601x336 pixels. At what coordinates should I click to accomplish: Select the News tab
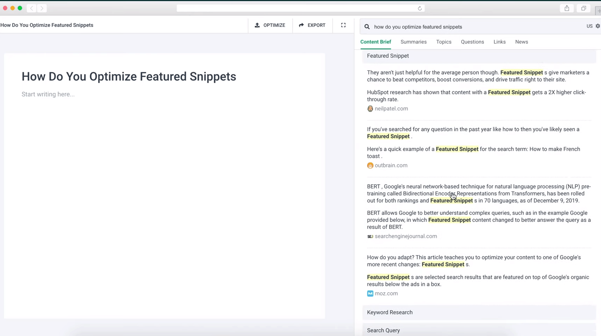[521, 42]
